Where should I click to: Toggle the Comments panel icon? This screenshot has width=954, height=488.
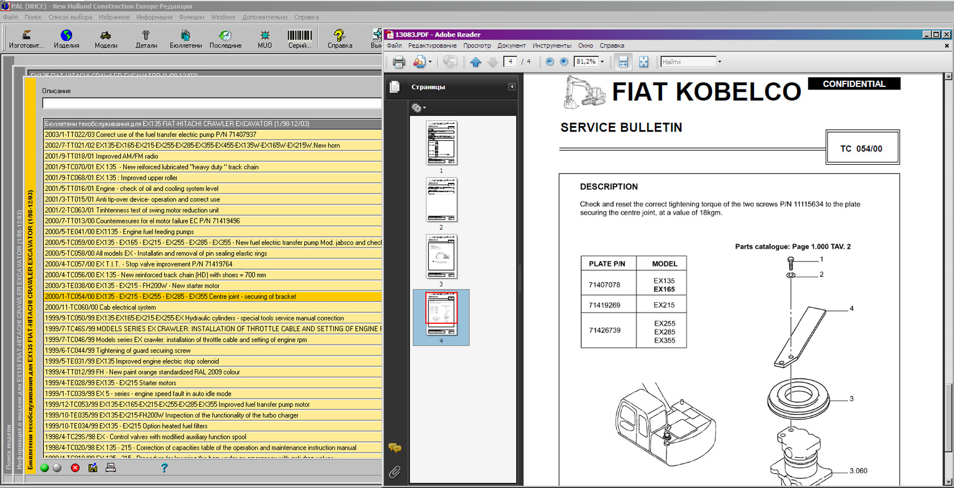[x=395, y=448]
